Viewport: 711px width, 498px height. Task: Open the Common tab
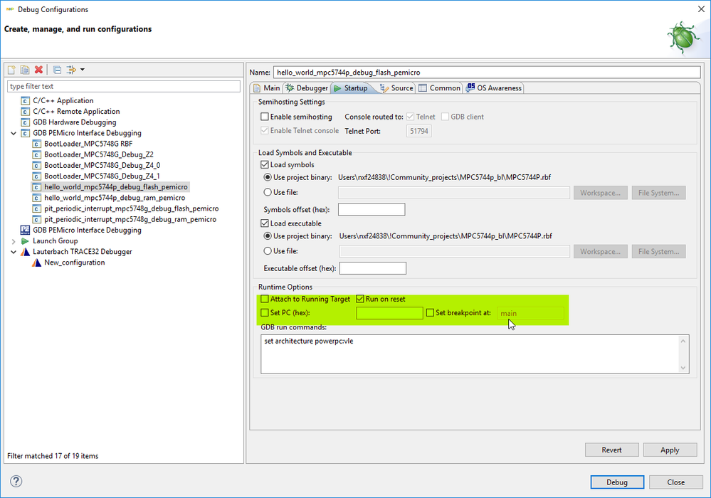(x=439, y=88)
